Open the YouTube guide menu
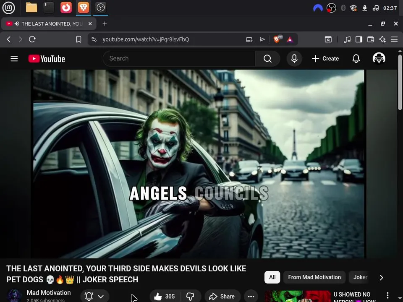Screen dimensions: 403x302 pyautogui.click(x=14, y=59)
